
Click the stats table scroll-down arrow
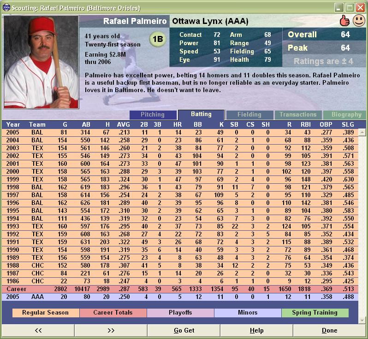pyautogui.click(x=362, y=320)
